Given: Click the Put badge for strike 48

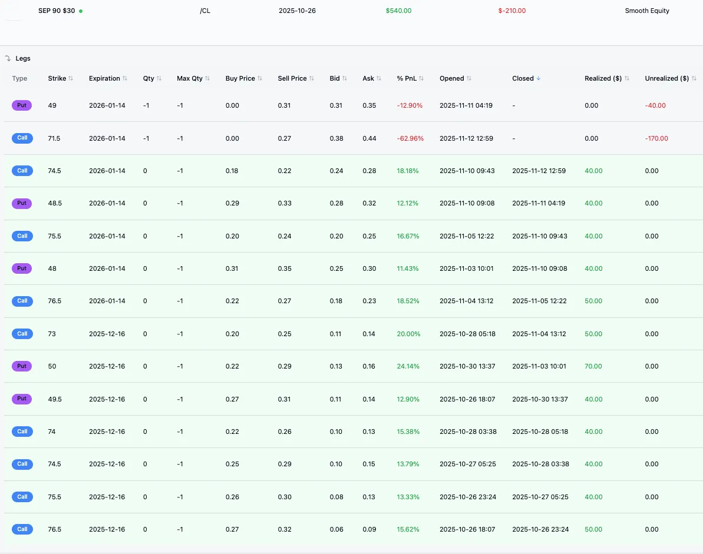Looking at the screenshot, I should [x=22, y=268].
